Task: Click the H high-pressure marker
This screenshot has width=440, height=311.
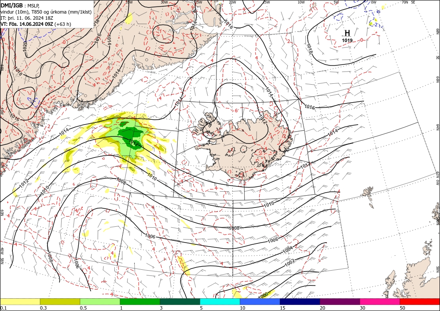Action: pyautogui.click(x=347, y=33)
